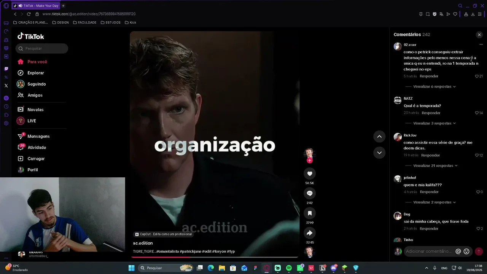Reply to jefinho!'s comment
The image size is (487, 274).
click(429, 192)
